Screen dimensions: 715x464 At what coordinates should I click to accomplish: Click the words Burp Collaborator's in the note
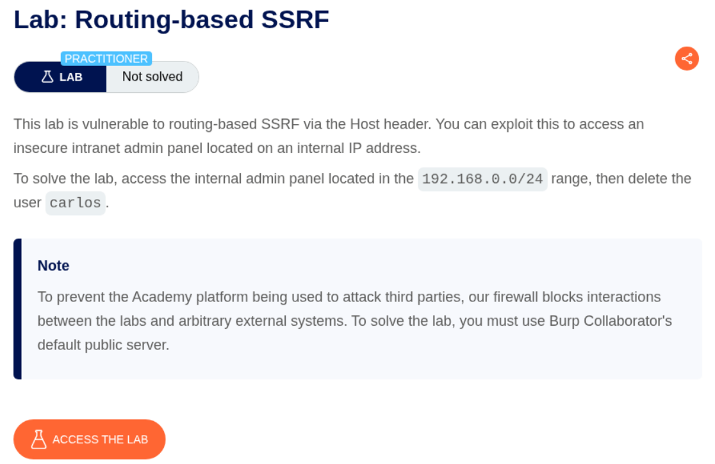tap(610, 321)
